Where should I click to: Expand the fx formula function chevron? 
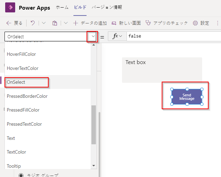pos(120,36)
